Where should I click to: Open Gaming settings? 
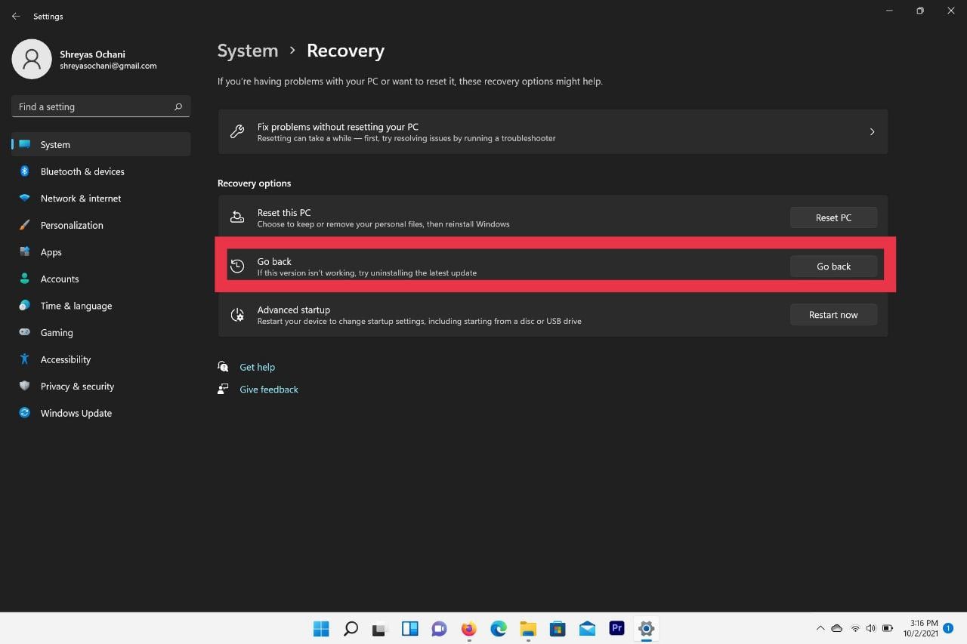pos(101,332)
